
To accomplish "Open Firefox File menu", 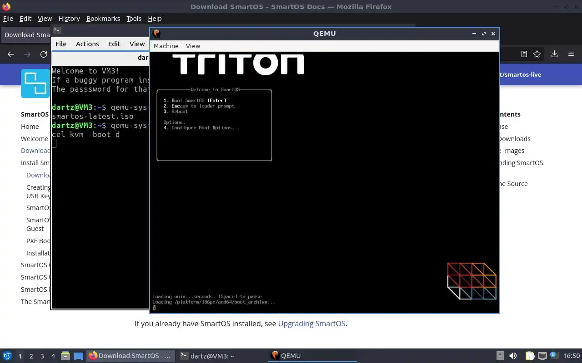I will tap(8, 19).
